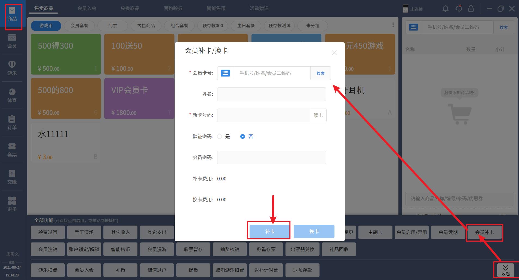Open the three-dot menu beside category pills
Screen dimensions: 519x280
pos(393,25)
